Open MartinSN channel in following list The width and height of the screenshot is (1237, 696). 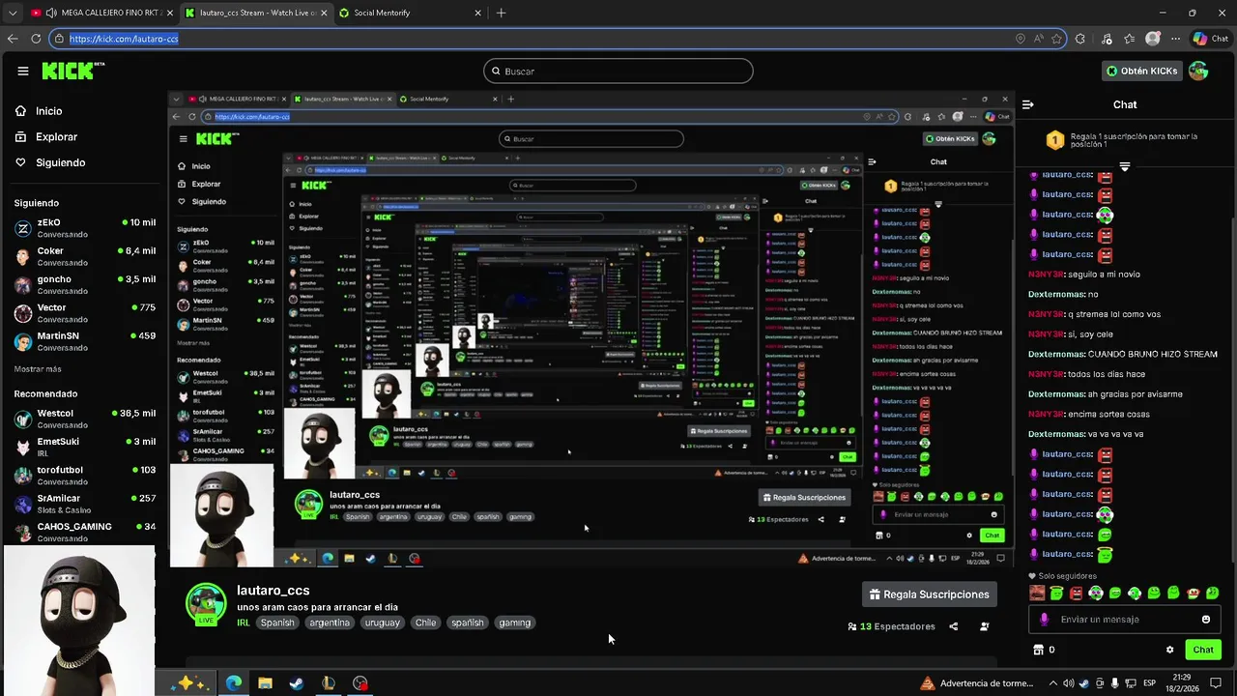click(84, 341)
